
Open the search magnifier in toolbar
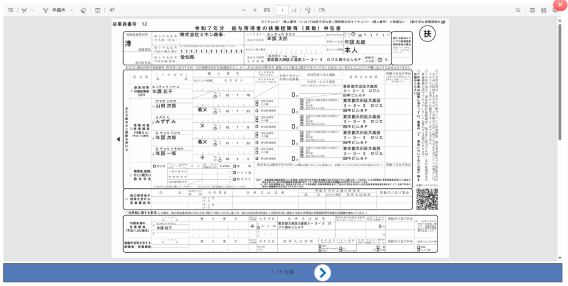[518, 10]
